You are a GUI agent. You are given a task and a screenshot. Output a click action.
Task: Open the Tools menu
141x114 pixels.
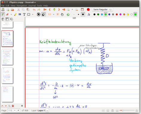(39, 6)
